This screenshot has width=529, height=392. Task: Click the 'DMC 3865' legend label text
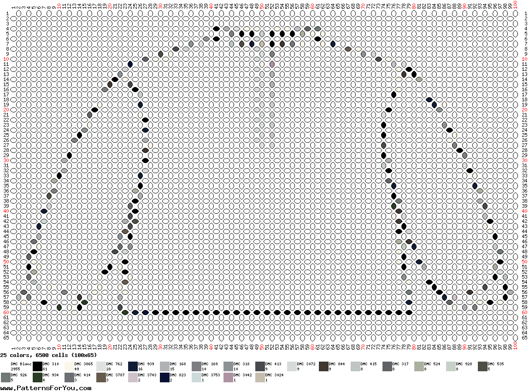(x=84, y=364)
